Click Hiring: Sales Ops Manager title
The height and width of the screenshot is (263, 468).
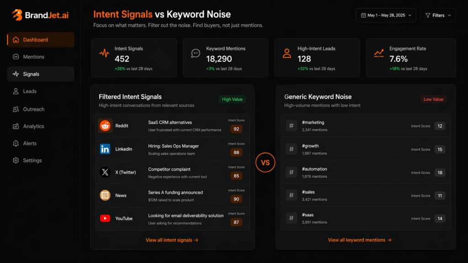pos(173,146)
